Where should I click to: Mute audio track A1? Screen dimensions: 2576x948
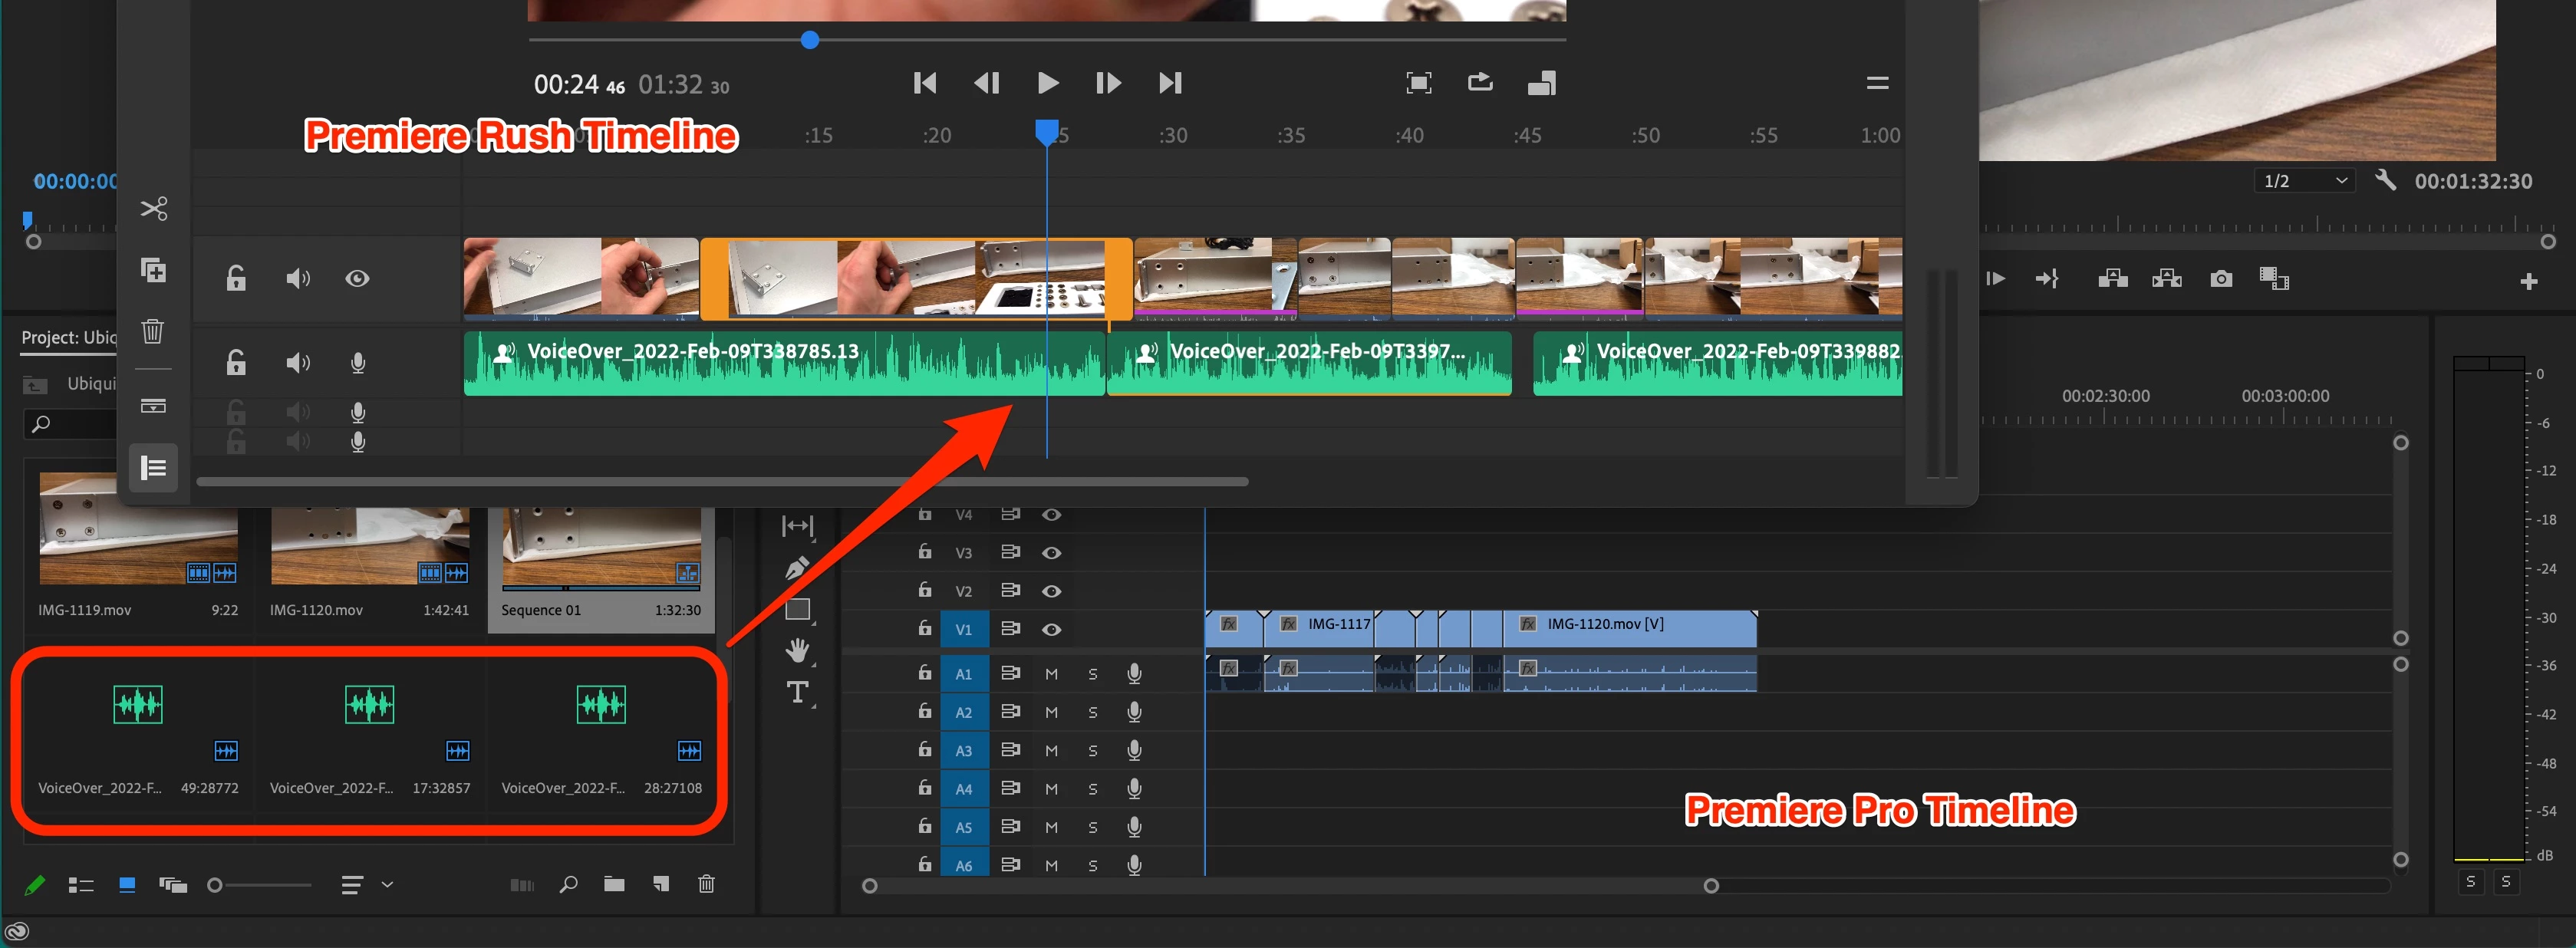click(1051, 674)
